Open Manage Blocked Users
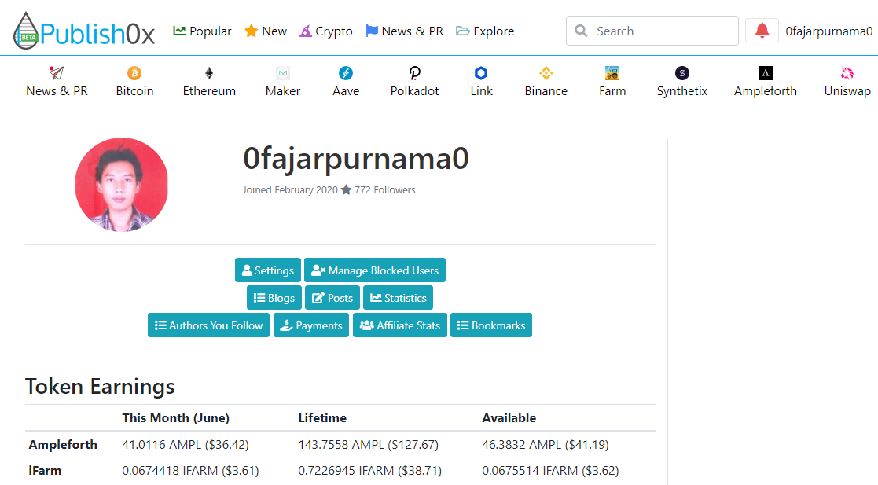The height and width of the screenshot is (485, 878). (375, 270)
